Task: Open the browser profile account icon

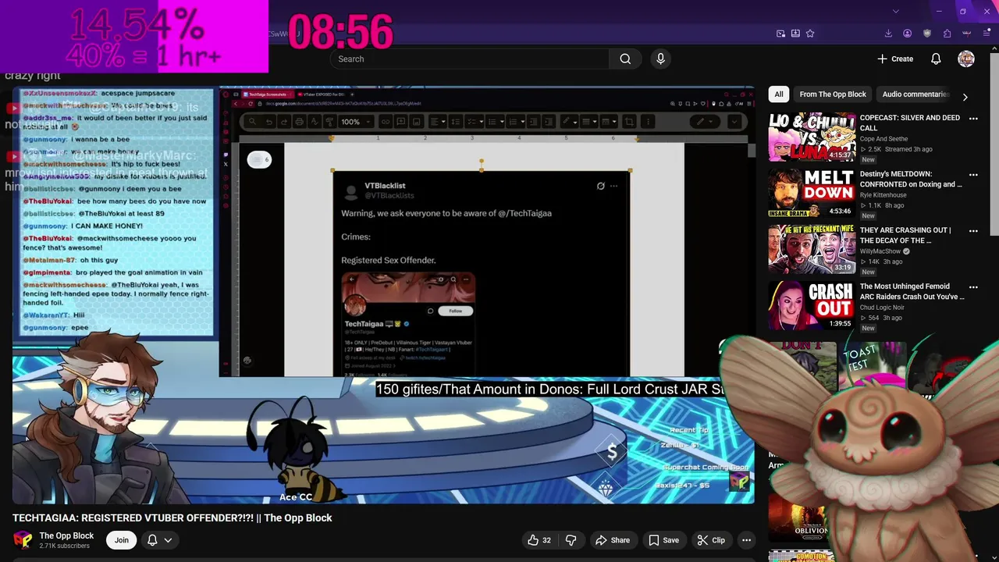Action: pos(907,34)
